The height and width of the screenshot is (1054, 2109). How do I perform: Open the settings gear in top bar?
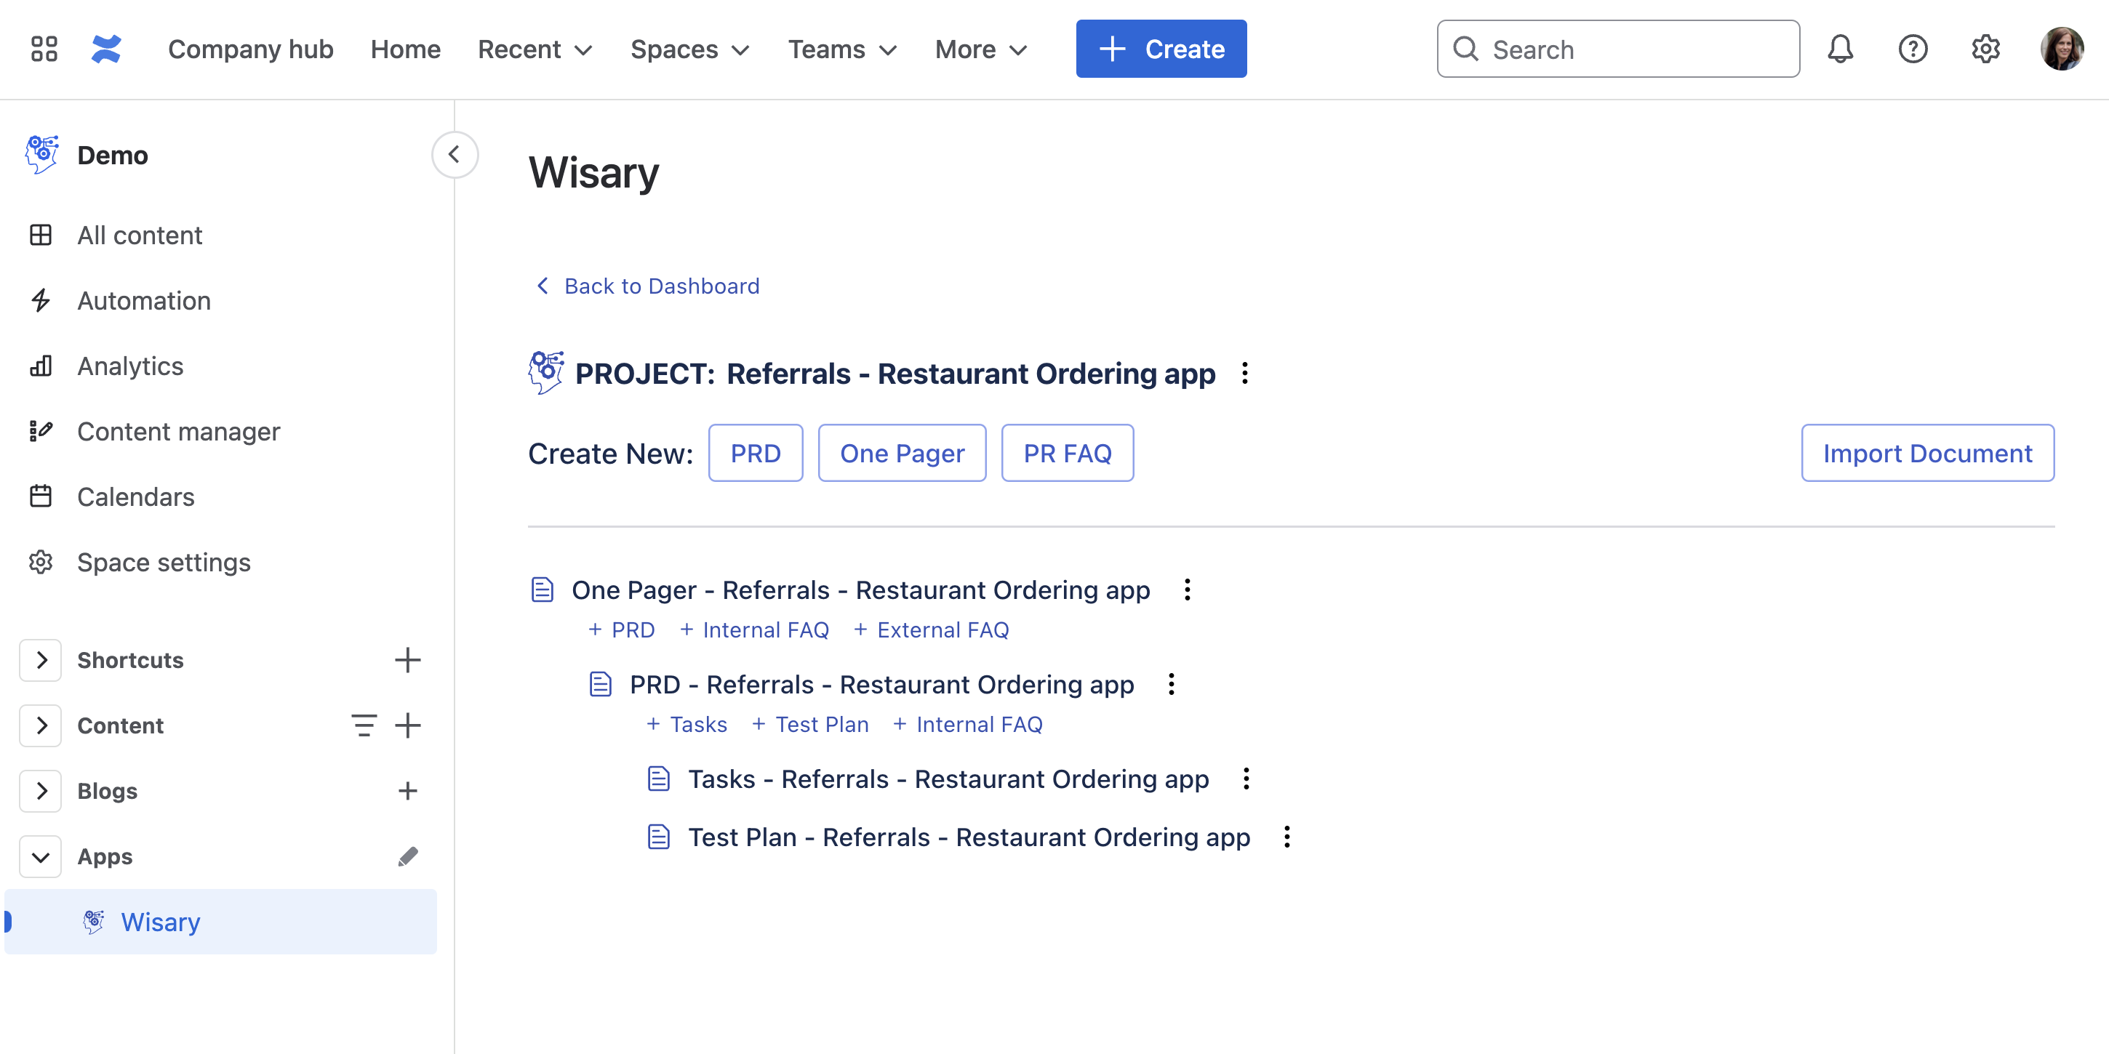click(1985, 49)
